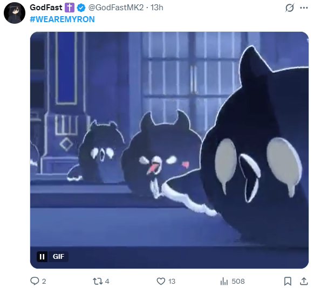Open the @GodFastMK2 handle link

point(116,8)
